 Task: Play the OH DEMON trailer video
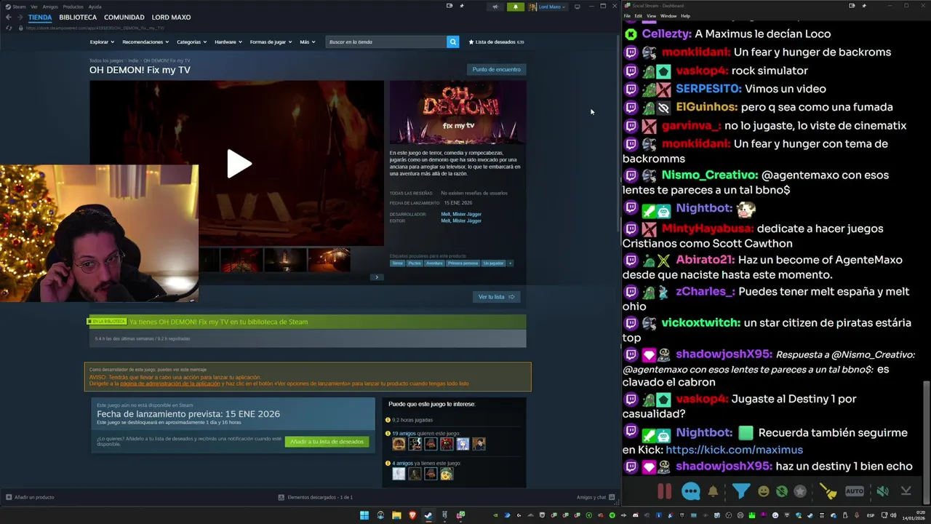pyautogui.click(x=238, y=164)
